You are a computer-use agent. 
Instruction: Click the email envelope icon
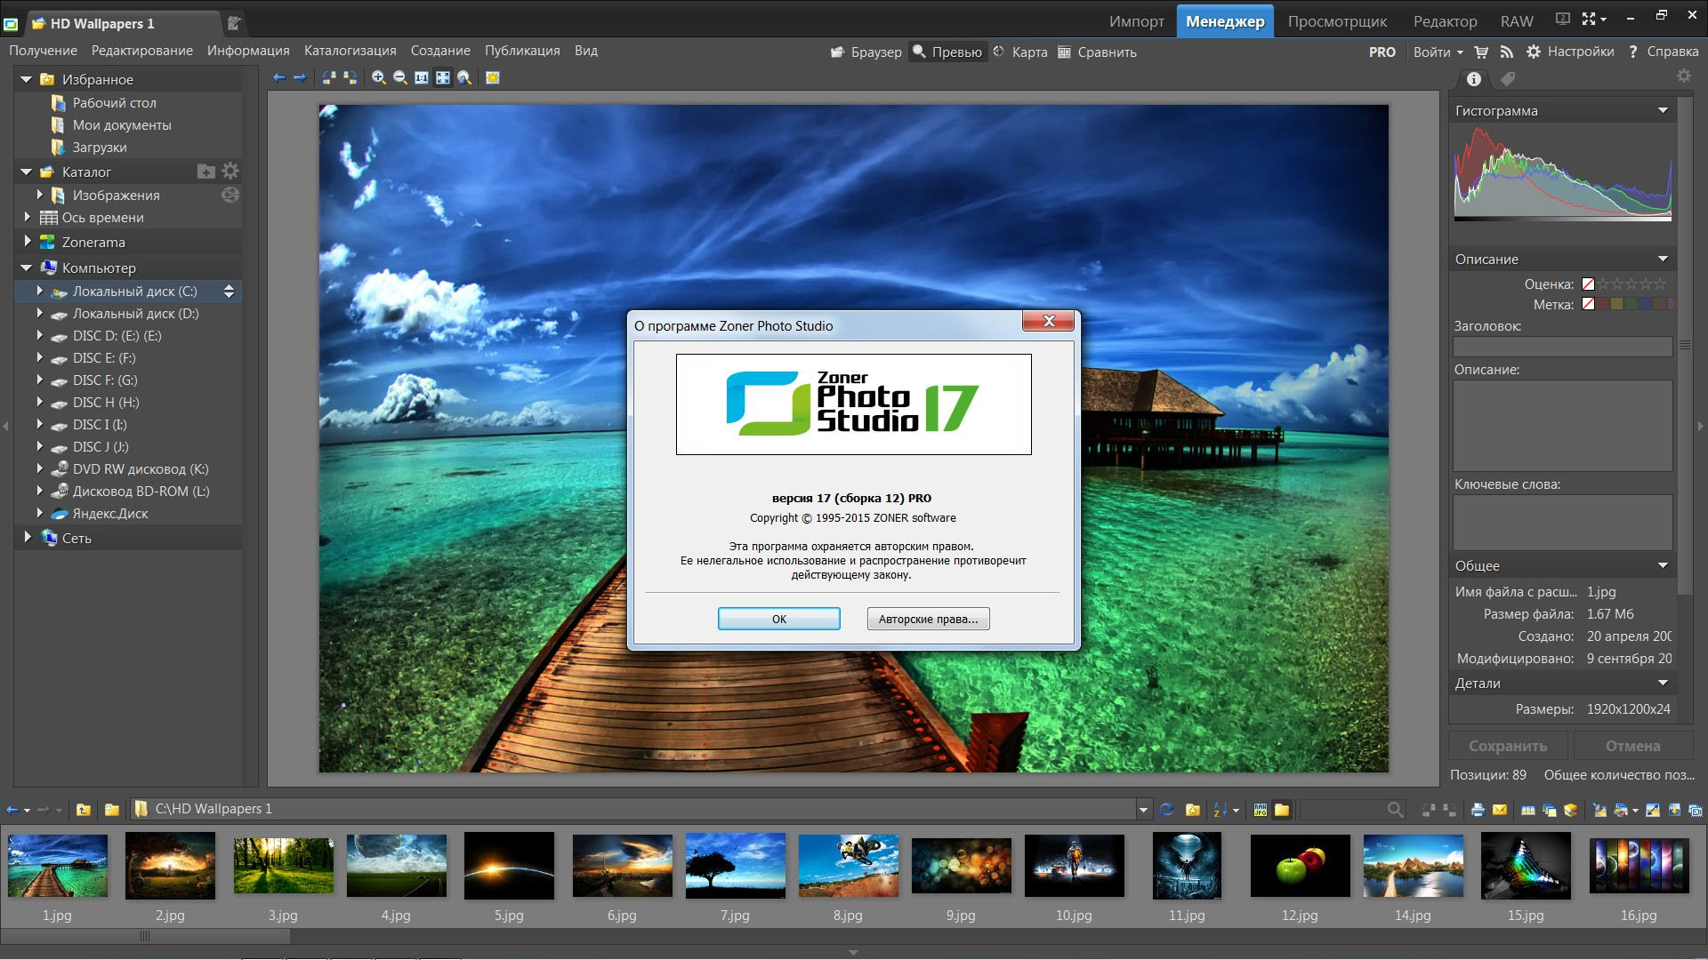tap(1500, 810)
